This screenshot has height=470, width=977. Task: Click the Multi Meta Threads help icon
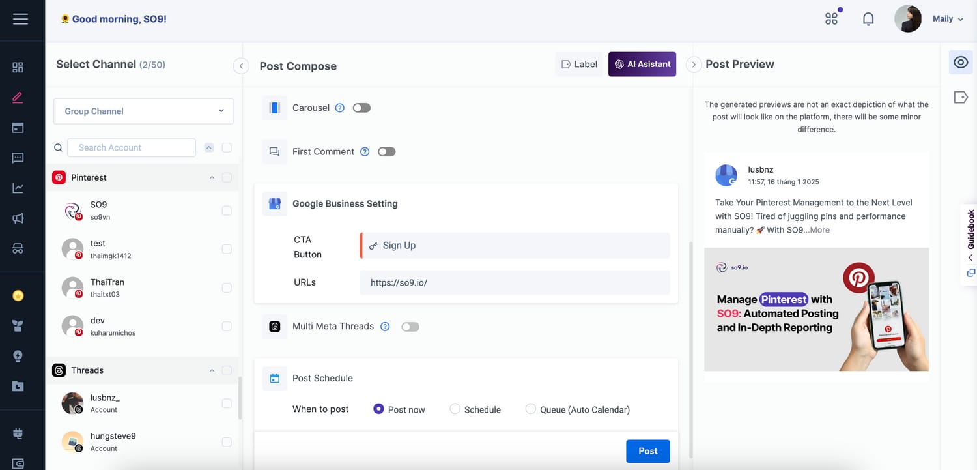click(385, 326)
